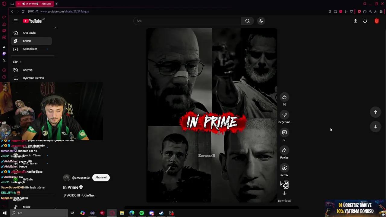386x217 pixels.
Task: Click the Download arrow icon
Action: pyautogui.click(x=284, y=193)
